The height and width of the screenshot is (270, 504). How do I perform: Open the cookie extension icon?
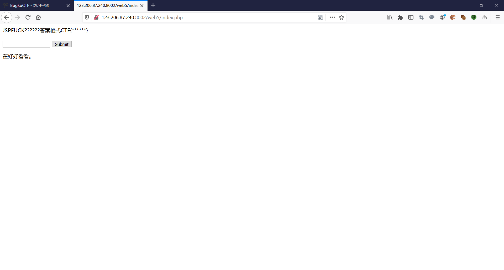(x=453, y=18)
